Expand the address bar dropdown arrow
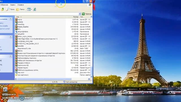 tap(80, 14)
